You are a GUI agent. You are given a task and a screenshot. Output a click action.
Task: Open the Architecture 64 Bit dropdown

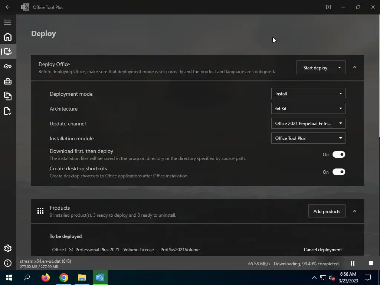click(308, 108)
